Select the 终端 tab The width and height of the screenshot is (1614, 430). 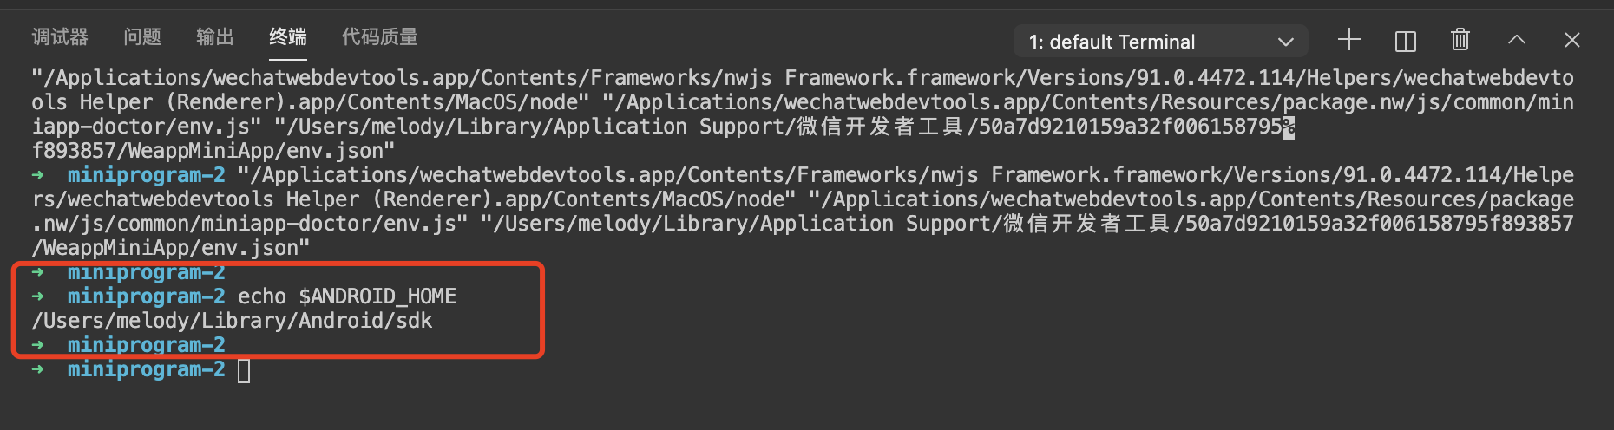(288, 36)
